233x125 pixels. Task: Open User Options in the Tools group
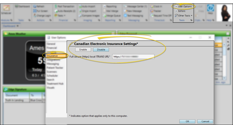[x=185, y=6]
